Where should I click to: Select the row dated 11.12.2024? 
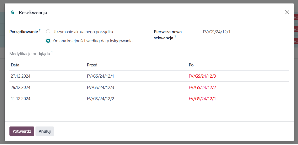tap(21, 99)
